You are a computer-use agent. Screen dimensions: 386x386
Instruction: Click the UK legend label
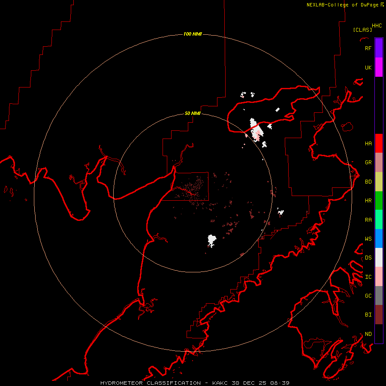[x=368, y=67]
